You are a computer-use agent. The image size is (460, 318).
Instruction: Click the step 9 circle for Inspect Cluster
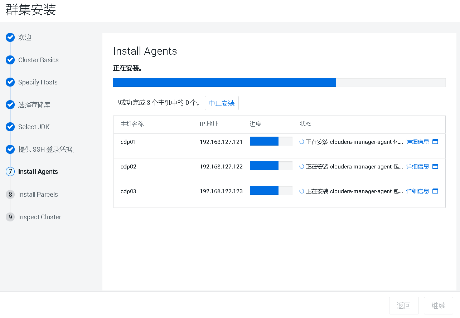pos(10,217)
